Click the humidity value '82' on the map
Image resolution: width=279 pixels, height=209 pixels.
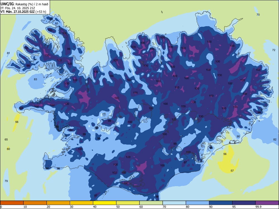(275, 140)
